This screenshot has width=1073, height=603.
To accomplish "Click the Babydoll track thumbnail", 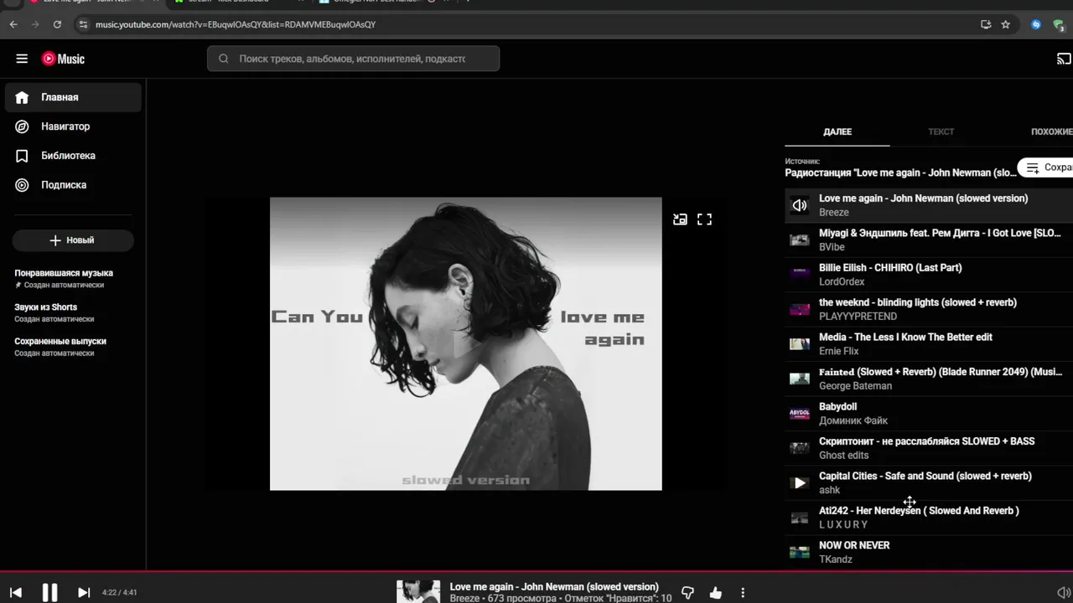I will coord(800,414).
